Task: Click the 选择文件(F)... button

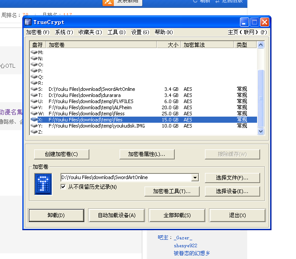Action: (x=232, y=178)
